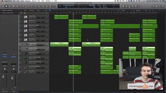
Task: Open the Track menu
Action: click(22, 1)
